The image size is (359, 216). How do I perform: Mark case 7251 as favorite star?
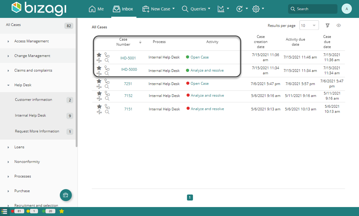point(99,81)
